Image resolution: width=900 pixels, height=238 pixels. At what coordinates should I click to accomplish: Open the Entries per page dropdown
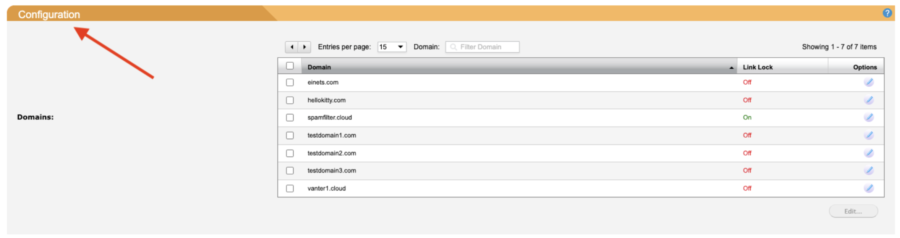(392, 47)
